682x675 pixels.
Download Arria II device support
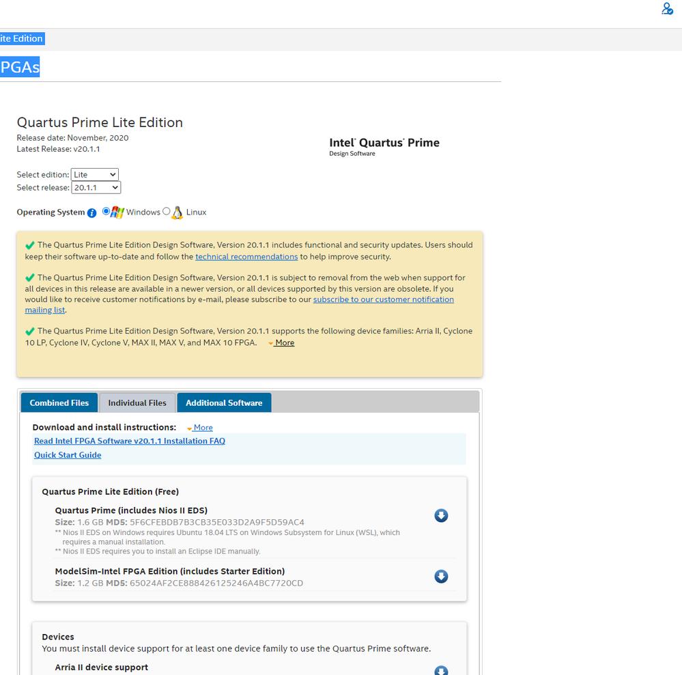click(441, 671)
